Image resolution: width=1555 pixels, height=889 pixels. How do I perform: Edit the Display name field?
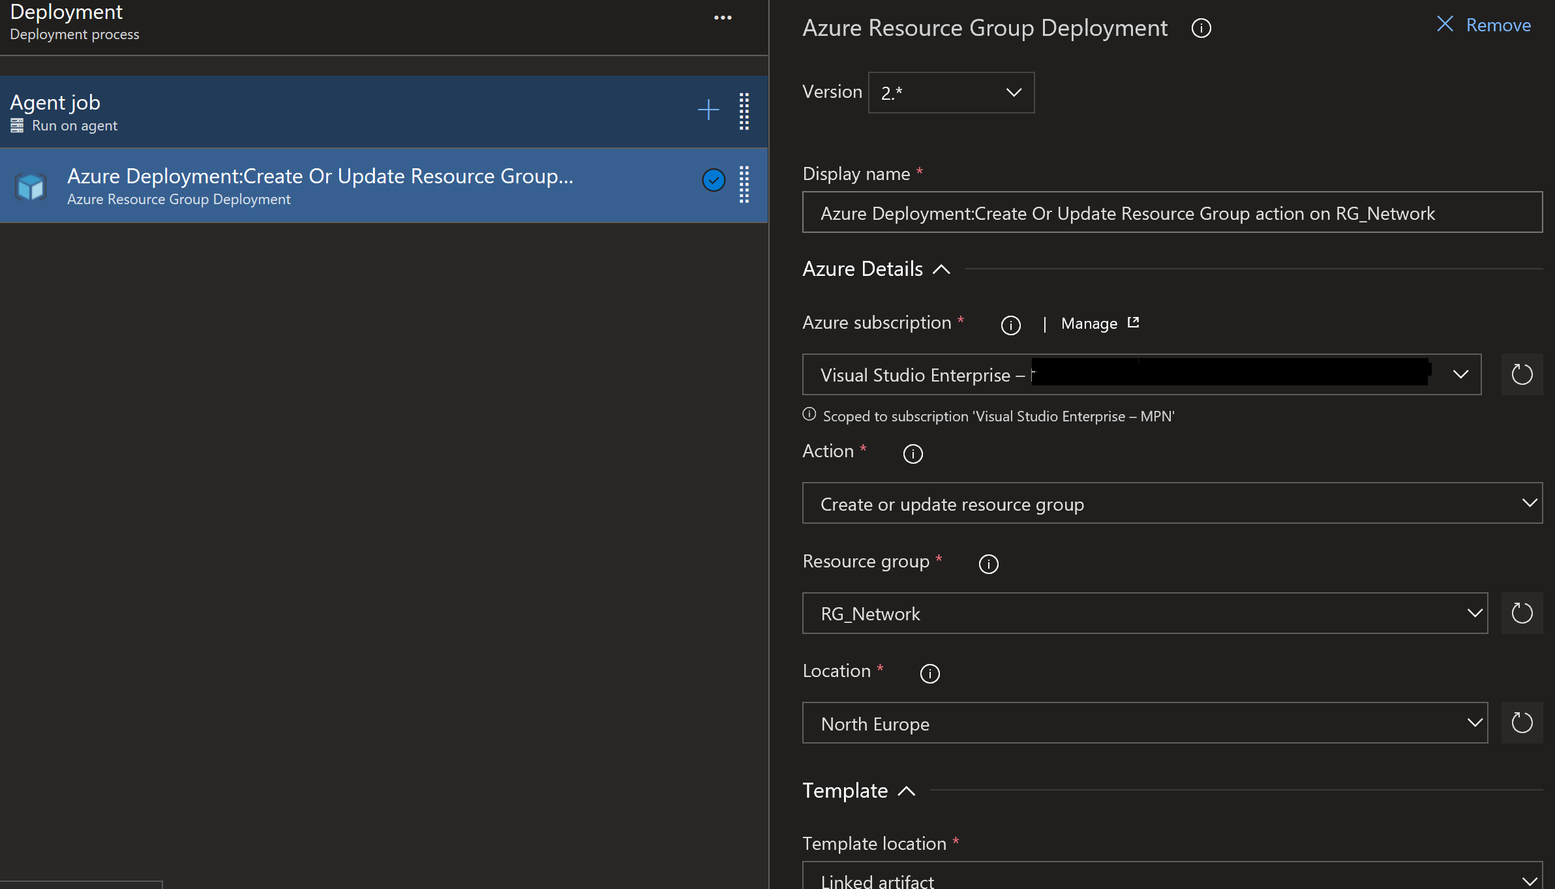(x=1172, y=212)
